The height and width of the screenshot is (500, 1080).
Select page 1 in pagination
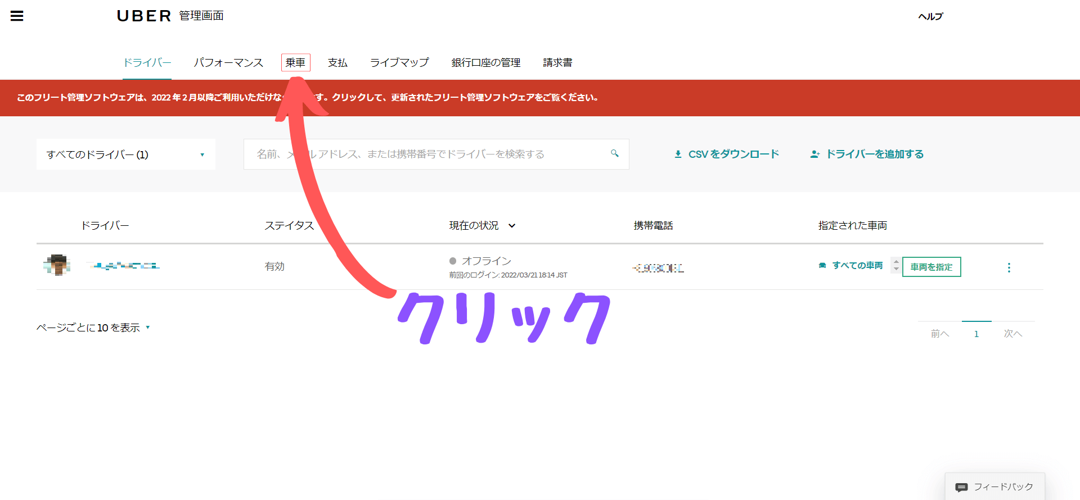(976, 334)
